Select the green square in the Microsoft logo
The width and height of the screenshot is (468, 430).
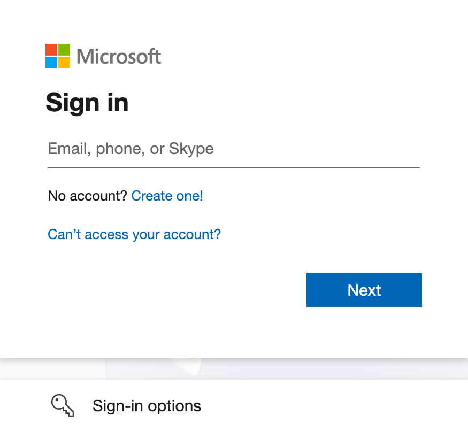point(64,49)
